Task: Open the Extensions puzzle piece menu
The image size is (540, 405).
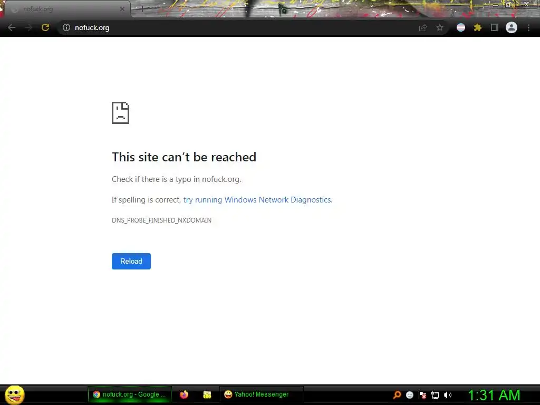Action: click(x=478, y=27)
